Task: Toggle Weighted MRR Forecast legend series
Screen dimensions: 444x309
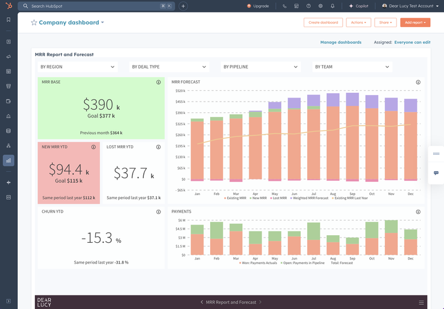Action: 309,198
